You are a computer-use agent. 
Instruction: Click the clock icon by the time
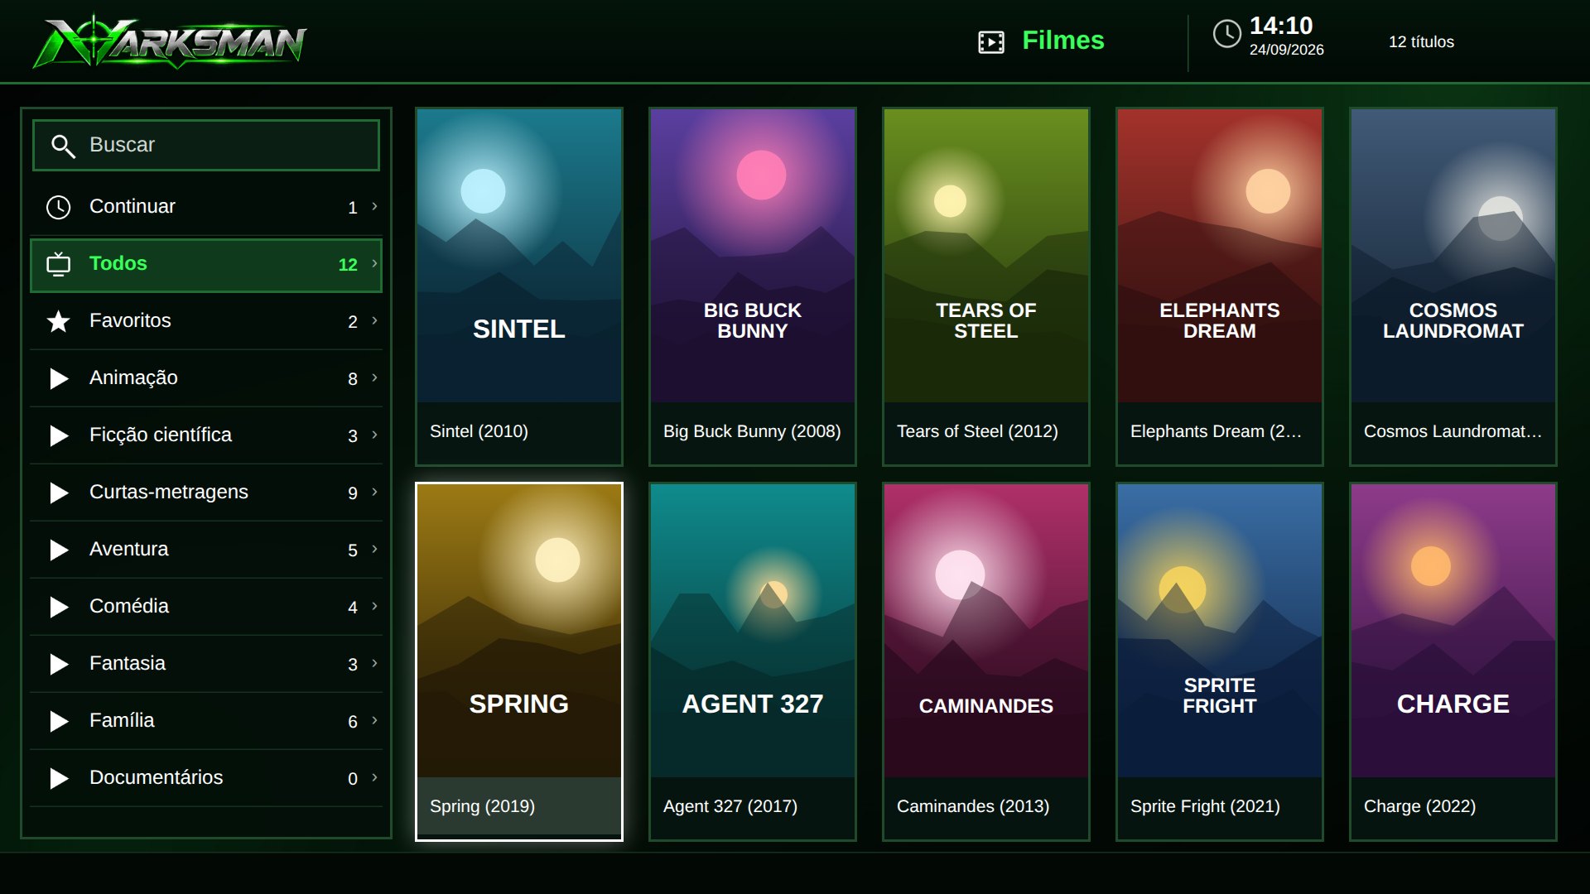click(x=1226, y=34)
